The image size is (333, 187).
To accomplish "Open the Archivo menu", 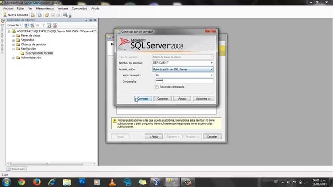I will click(8, 8).
